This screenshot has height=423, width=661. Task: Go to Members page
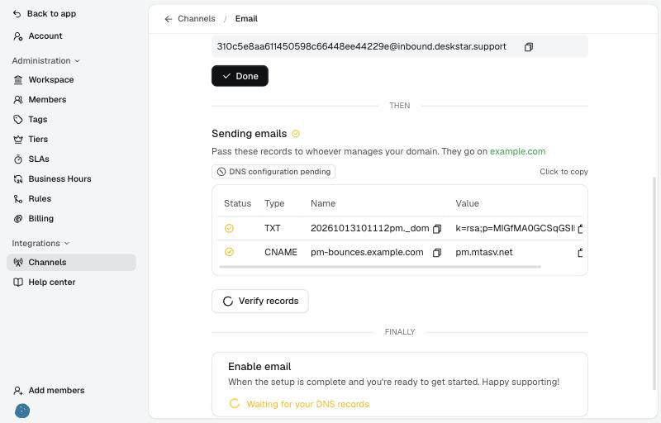71,99
